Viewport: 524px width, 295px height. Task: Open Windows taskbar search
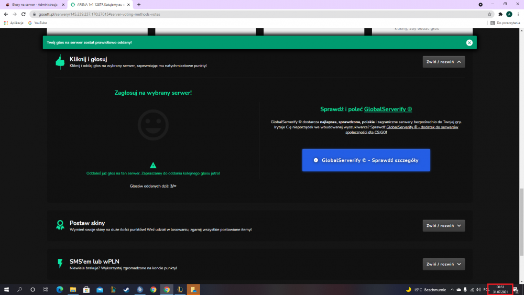(x=20, y=290)
